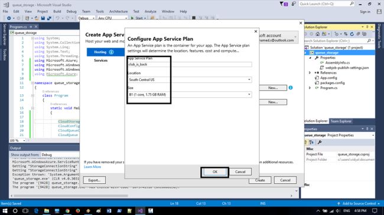Open the File menu
The height and width of the screenshot is (215, 384).
pos(5,11)
